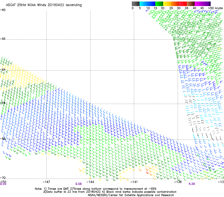Click the 'Times are GMT' note line

coord(96,189)
